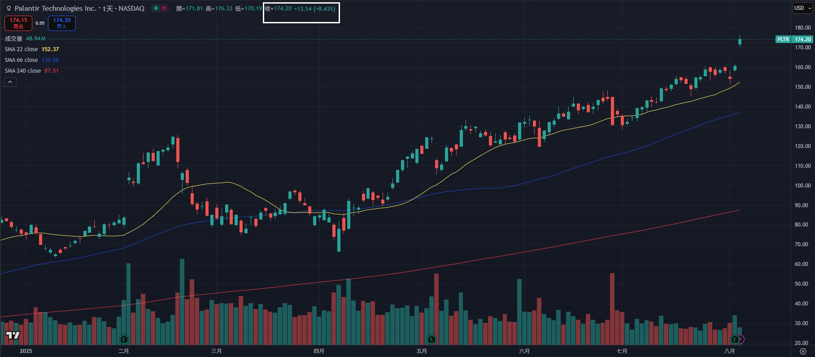Open the TradingView logo at bottom left
The height and width of the screenshot is (357, 815).
click(x=13, y=335)
